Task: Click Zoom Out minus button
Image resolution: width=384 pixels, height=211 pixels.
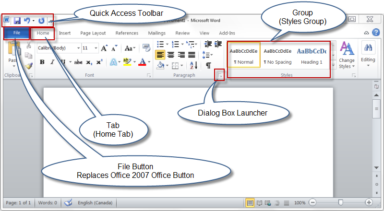Action: tap(312, 202)
